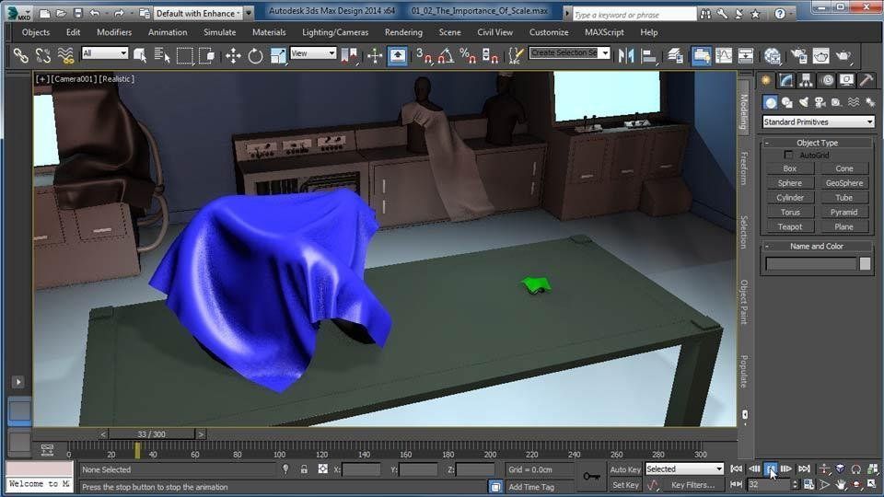884x497 pixels.
Task: Toggle Auto Key animation mode
Action: coord(625,469)
